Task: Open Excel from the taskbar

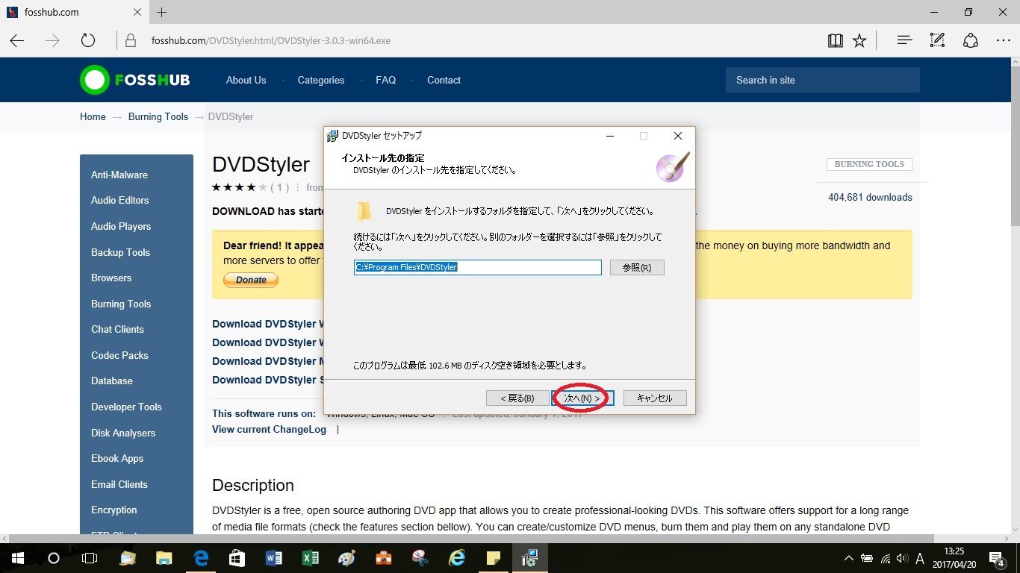Action: click(310, 557)
